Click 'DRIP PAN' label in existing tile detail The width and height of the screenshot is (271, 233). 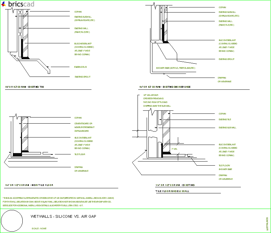point(223,175)
